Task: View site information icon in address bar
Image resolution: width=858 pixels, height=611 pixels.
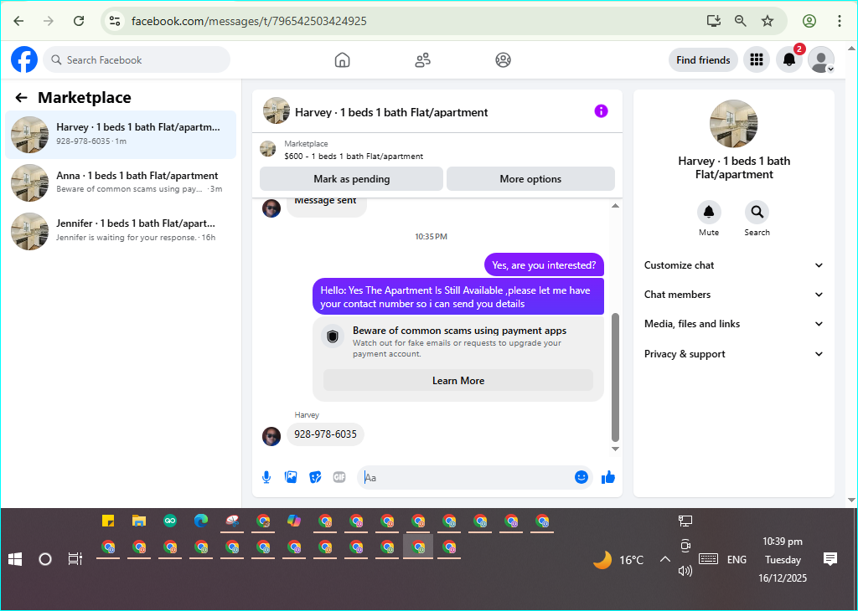Action: pos(114,21)
